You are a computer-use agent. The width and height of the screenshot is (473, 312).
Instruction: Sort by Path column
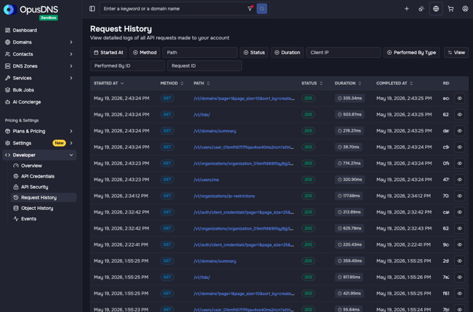coord(201,83)
